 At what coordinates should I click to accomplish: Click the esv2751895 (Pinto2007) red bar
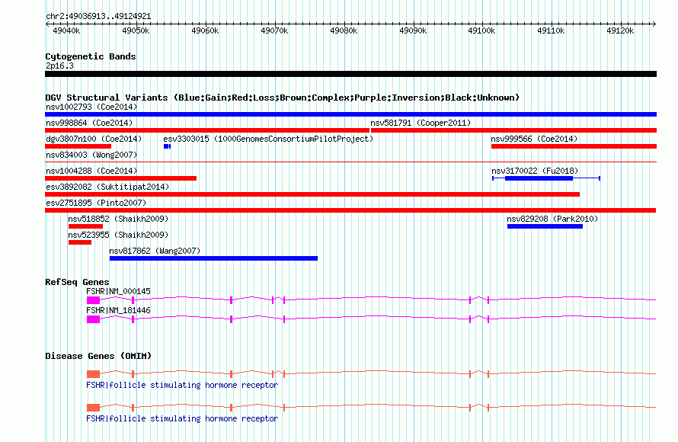point(350,210)
